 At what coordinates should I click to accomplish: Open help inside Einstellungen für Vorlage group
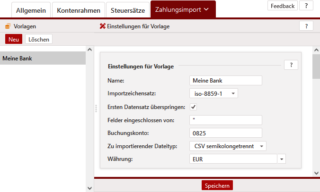click(x=291, y=65)
